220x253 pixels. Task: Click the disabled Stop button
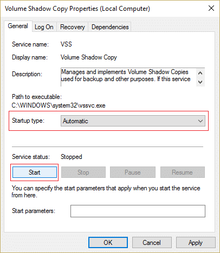[83, 172]
